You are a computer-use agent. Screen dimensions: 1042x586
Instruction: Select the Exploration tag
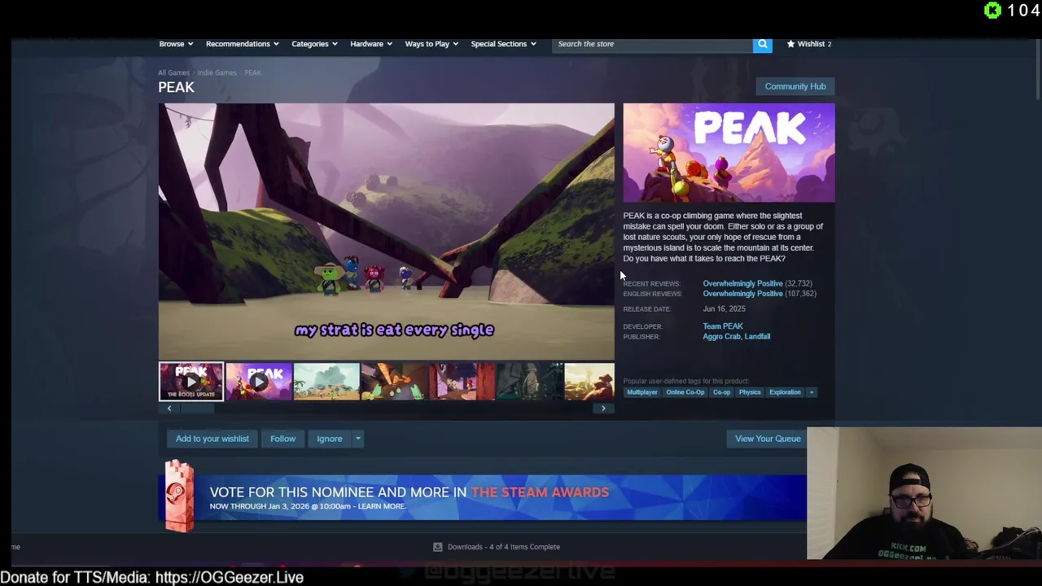point(785,392)
